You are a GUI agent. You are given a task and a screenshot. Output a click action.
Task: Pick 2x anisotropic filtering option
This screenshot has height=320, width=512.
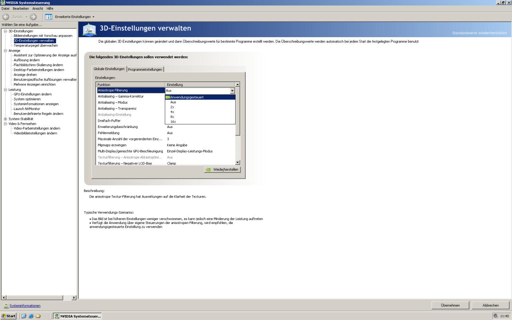pyautogui.click(x=200, y=107)
